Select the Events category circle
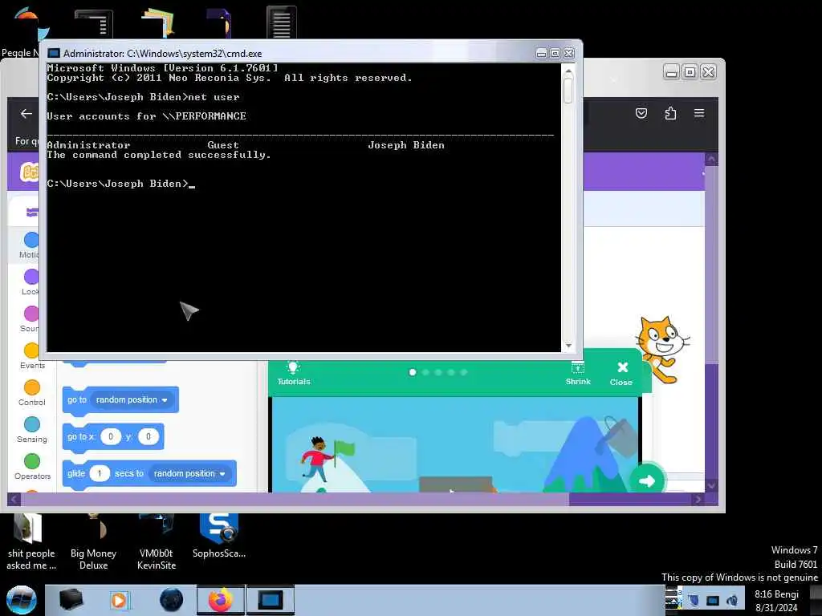 point(31,350)
